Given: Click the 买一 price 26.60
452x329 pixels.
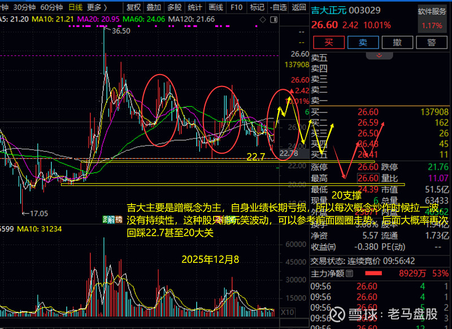Looking at the screenshot, I should coord(368,112).
